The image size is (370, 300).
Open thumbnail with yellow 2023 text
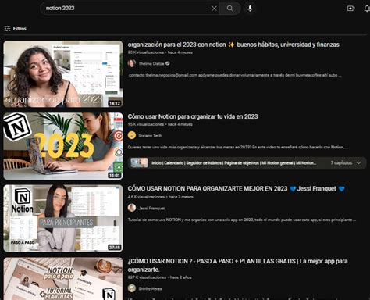click(63, 146)
